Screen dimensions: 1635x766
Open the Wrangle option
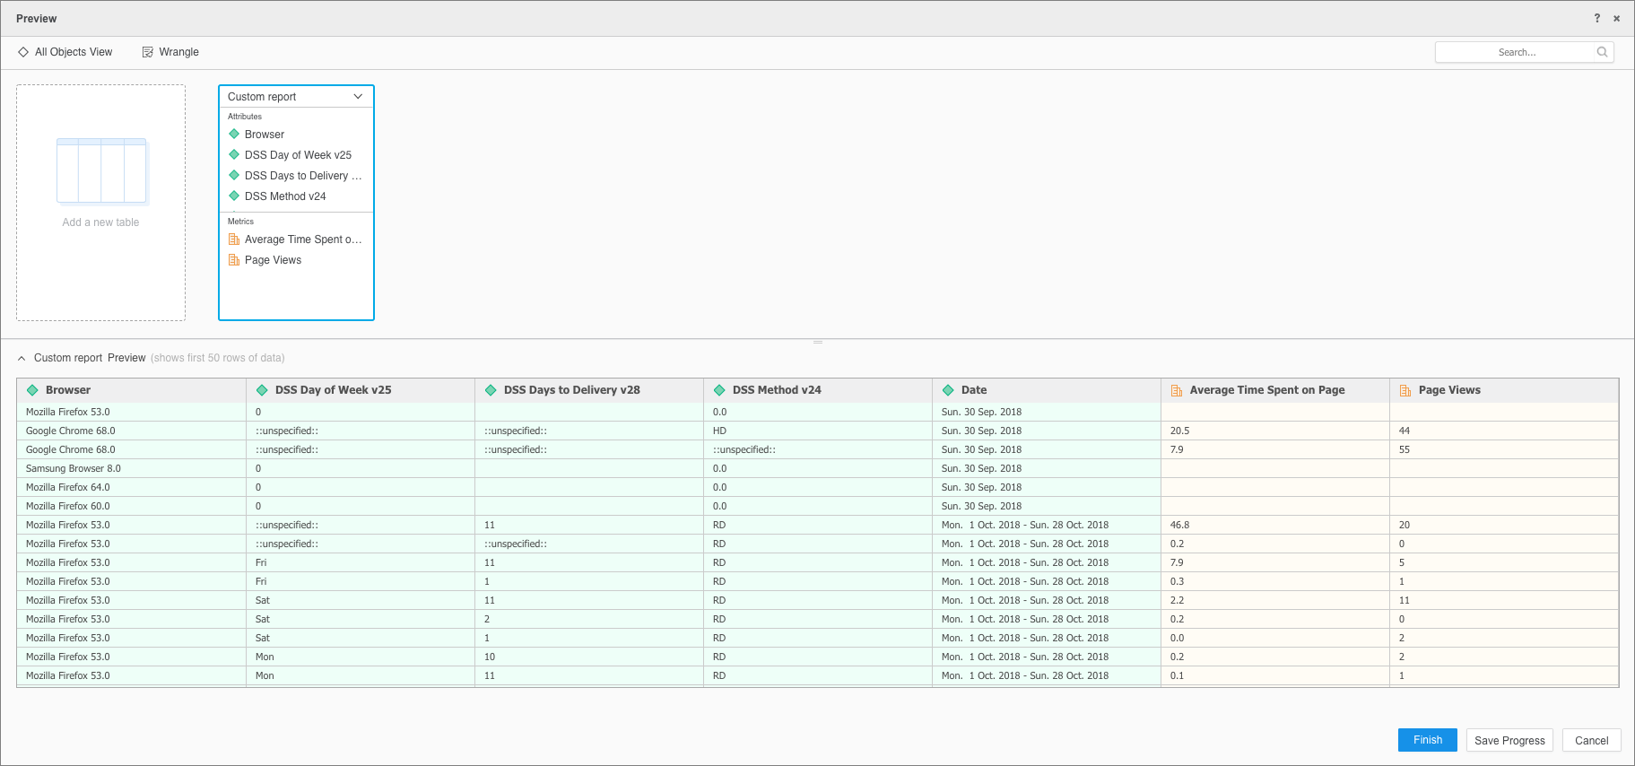170,52
